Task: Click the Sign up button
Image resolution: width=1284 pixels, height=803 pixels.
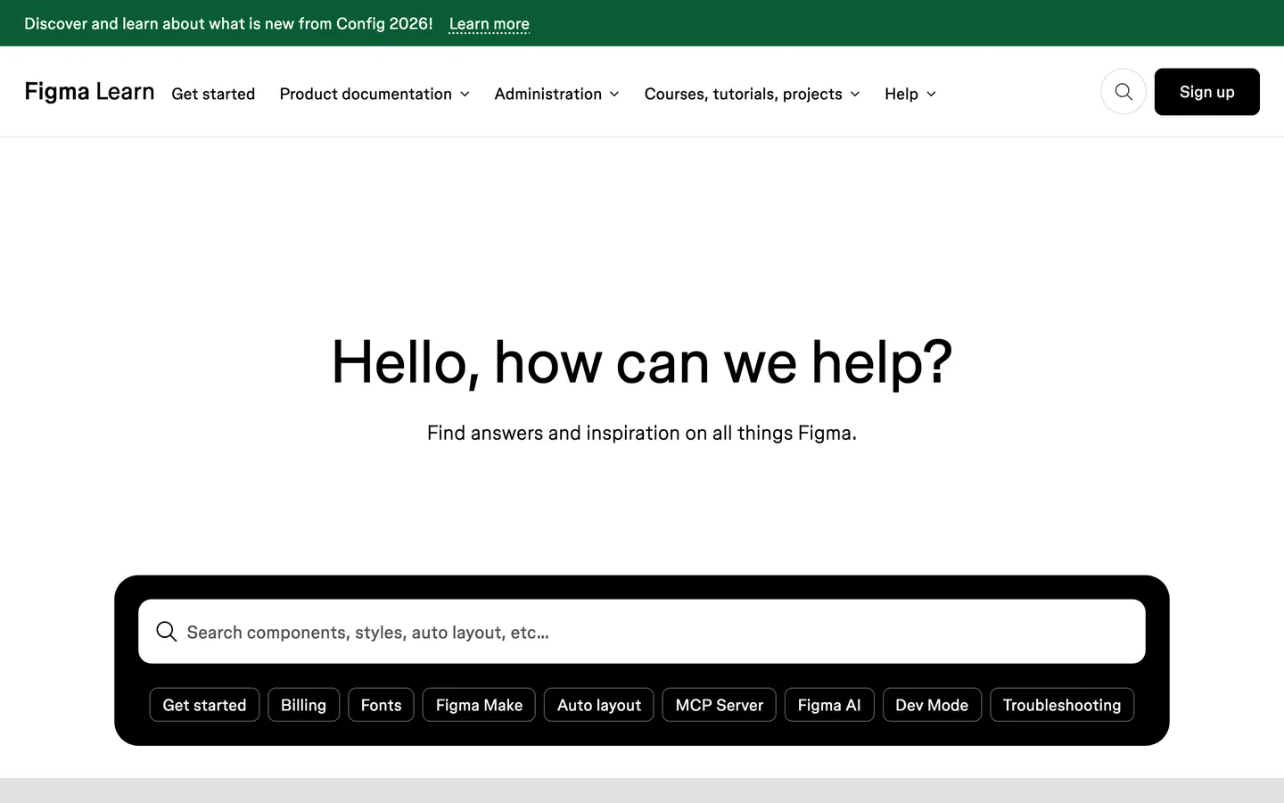Action: click(1206, 92)
